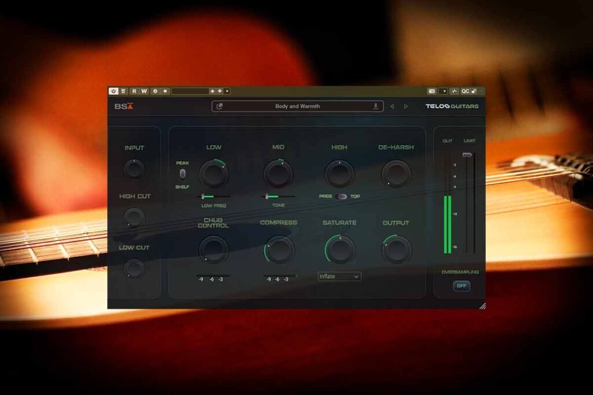Turn oversampling OFF button
Viewport: 593px width, 395px height.
tap(462, 286)
